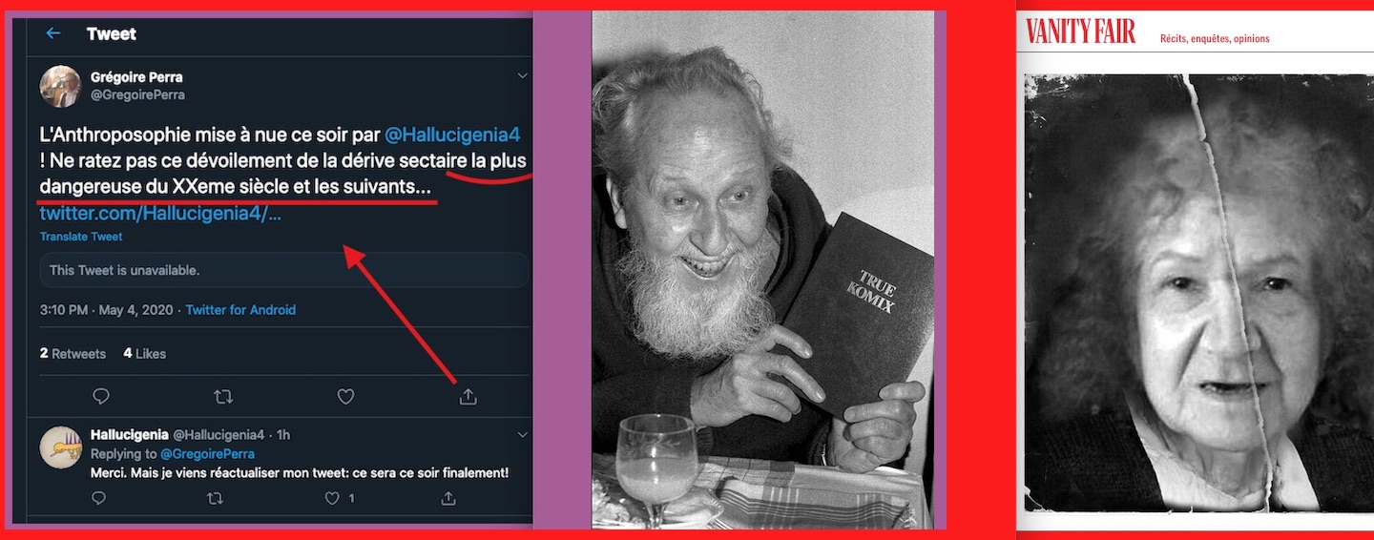
Task: Follow the twitter.com/Hallucigenia4 link
Action: pyautogui.click(x=160, y=214)
